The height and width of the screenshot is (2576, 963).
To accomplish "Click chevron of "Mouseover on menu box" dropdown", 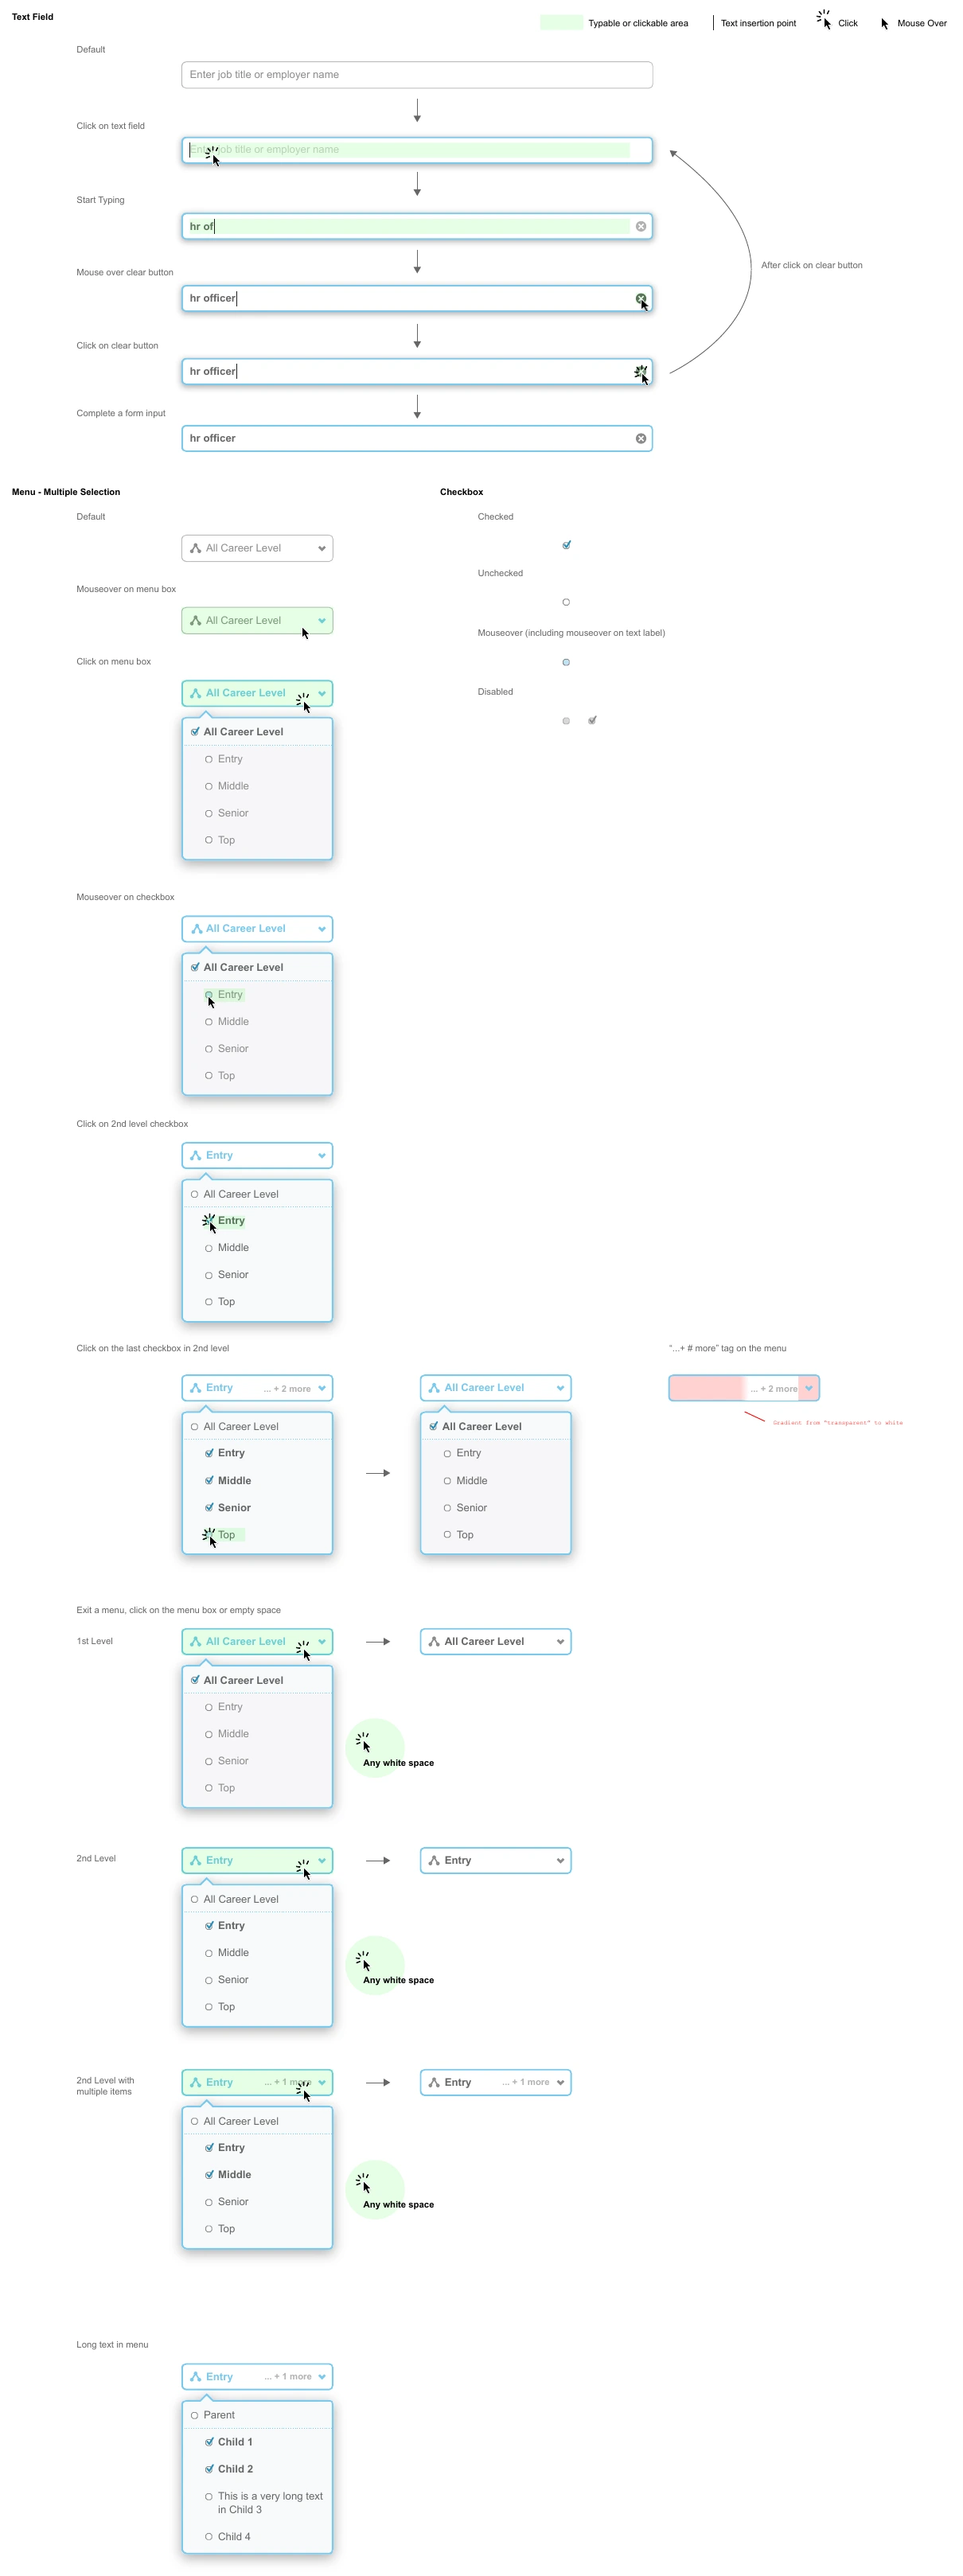I will 322,620.
